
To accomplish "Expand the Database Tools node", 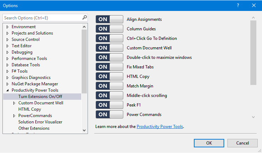I will pyautogui.click(x=7, y=65).
